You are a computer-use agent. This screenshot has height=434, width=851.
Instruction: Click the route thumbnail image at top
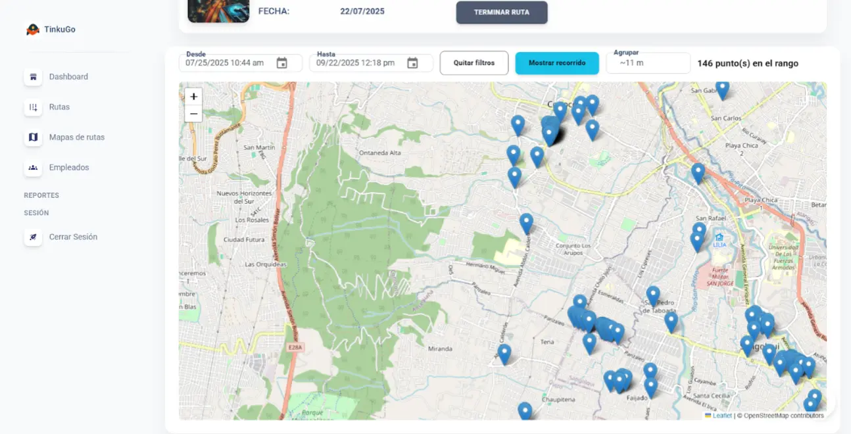pyautogui.click(x=218, y=11)
